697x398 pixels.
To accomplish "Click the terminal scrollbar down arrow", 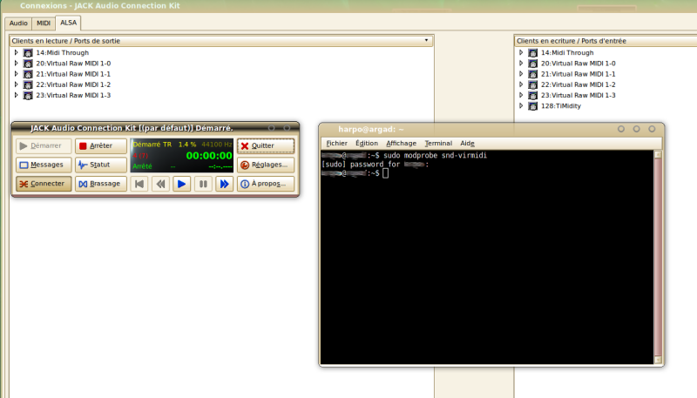I will [x=658, y=360].
